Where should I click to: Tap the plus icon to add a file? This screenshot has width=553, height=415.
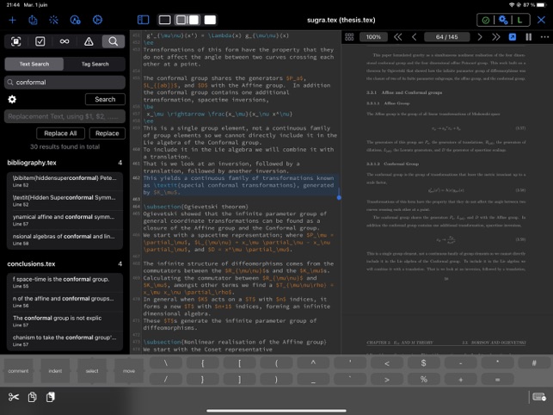11,19
